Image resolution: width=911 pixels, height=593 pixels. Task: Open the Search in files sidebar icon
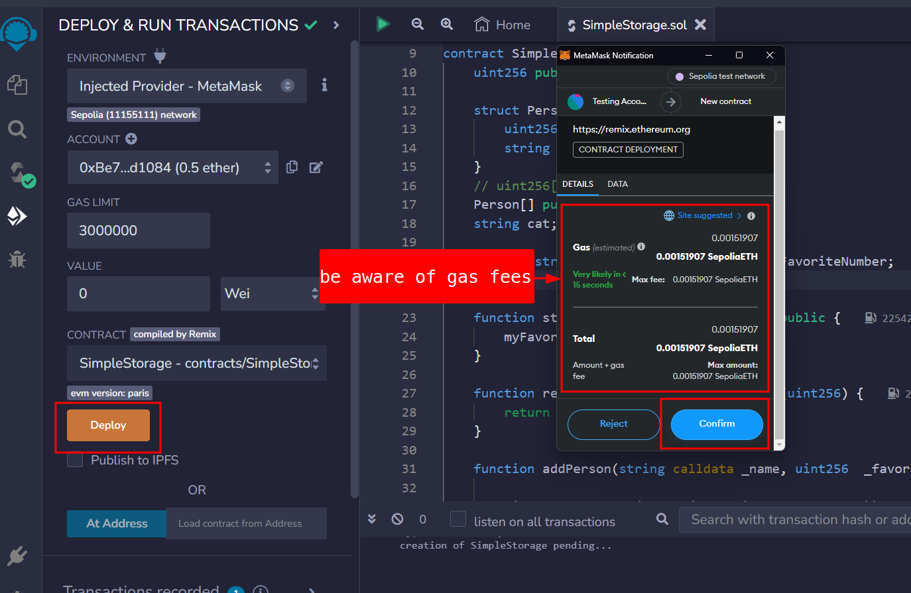click(17, 129)
